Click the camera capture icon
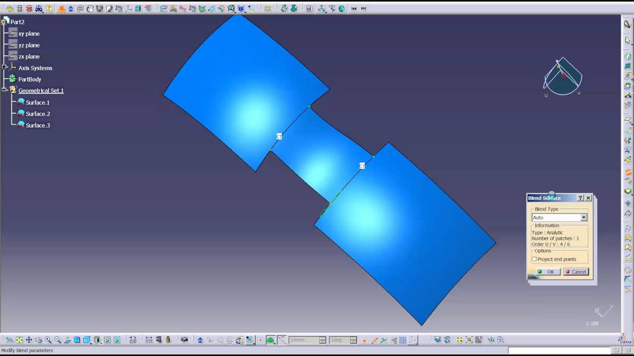 184,340
